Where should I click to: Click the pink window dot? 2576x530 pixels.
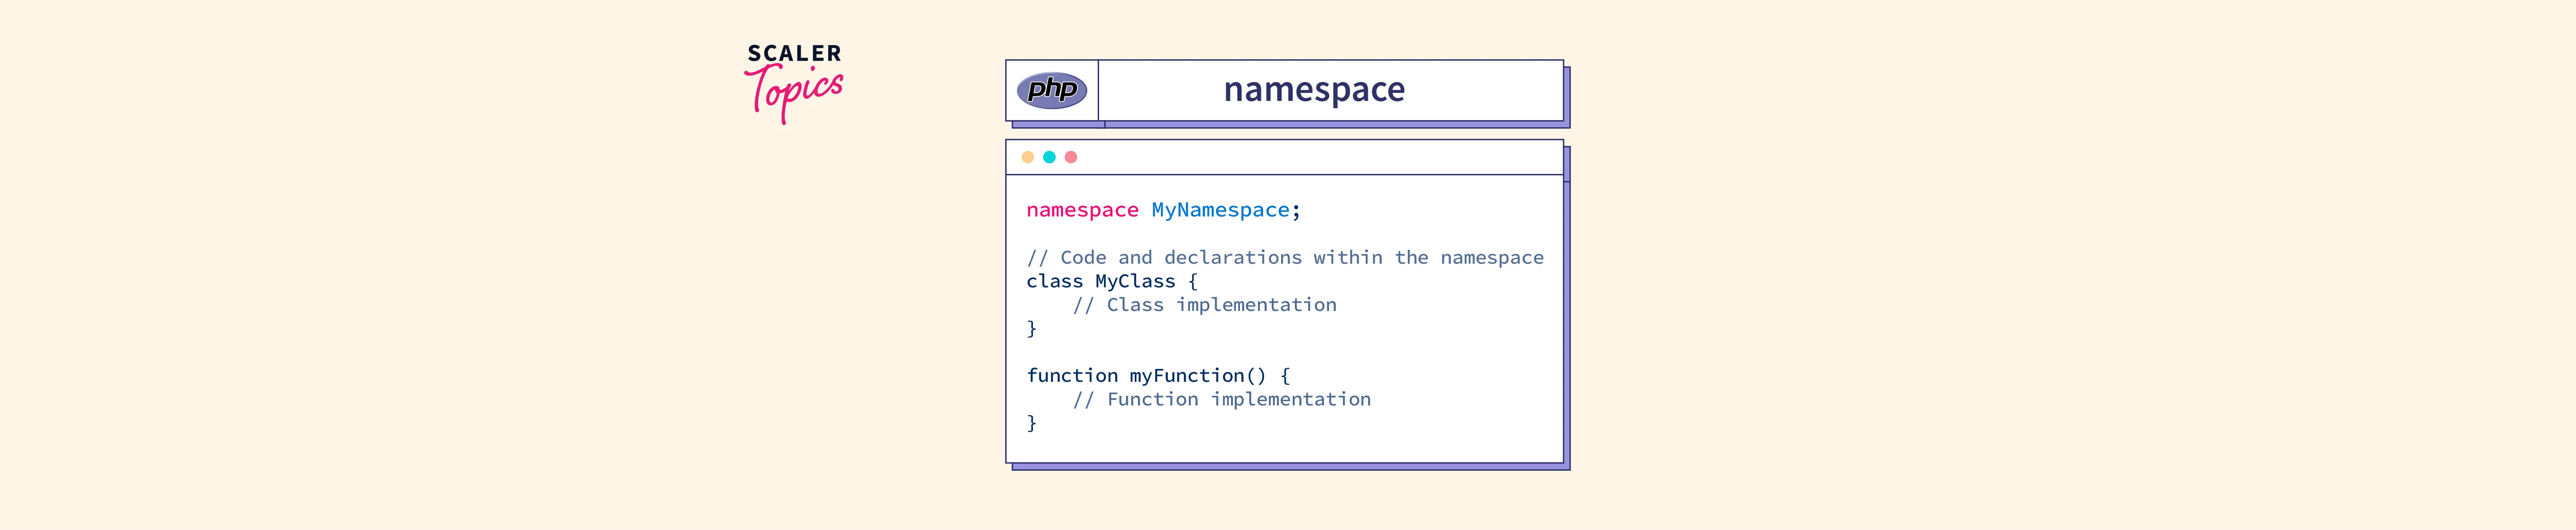(1071, 157)
